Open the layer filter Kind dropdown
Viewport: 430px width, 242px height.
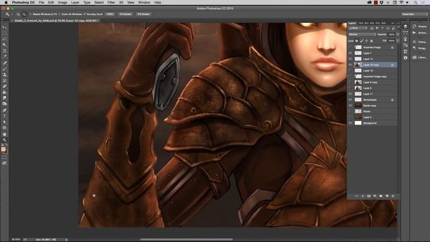point(358,28)
